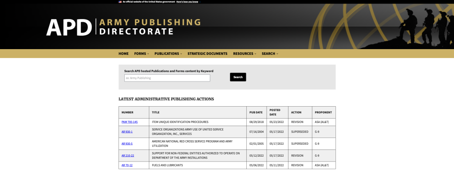This screenshot has height=173, width=454.
Task: Click SUPERSEDED action in AR 930-1 row
Action: [300, 132]
